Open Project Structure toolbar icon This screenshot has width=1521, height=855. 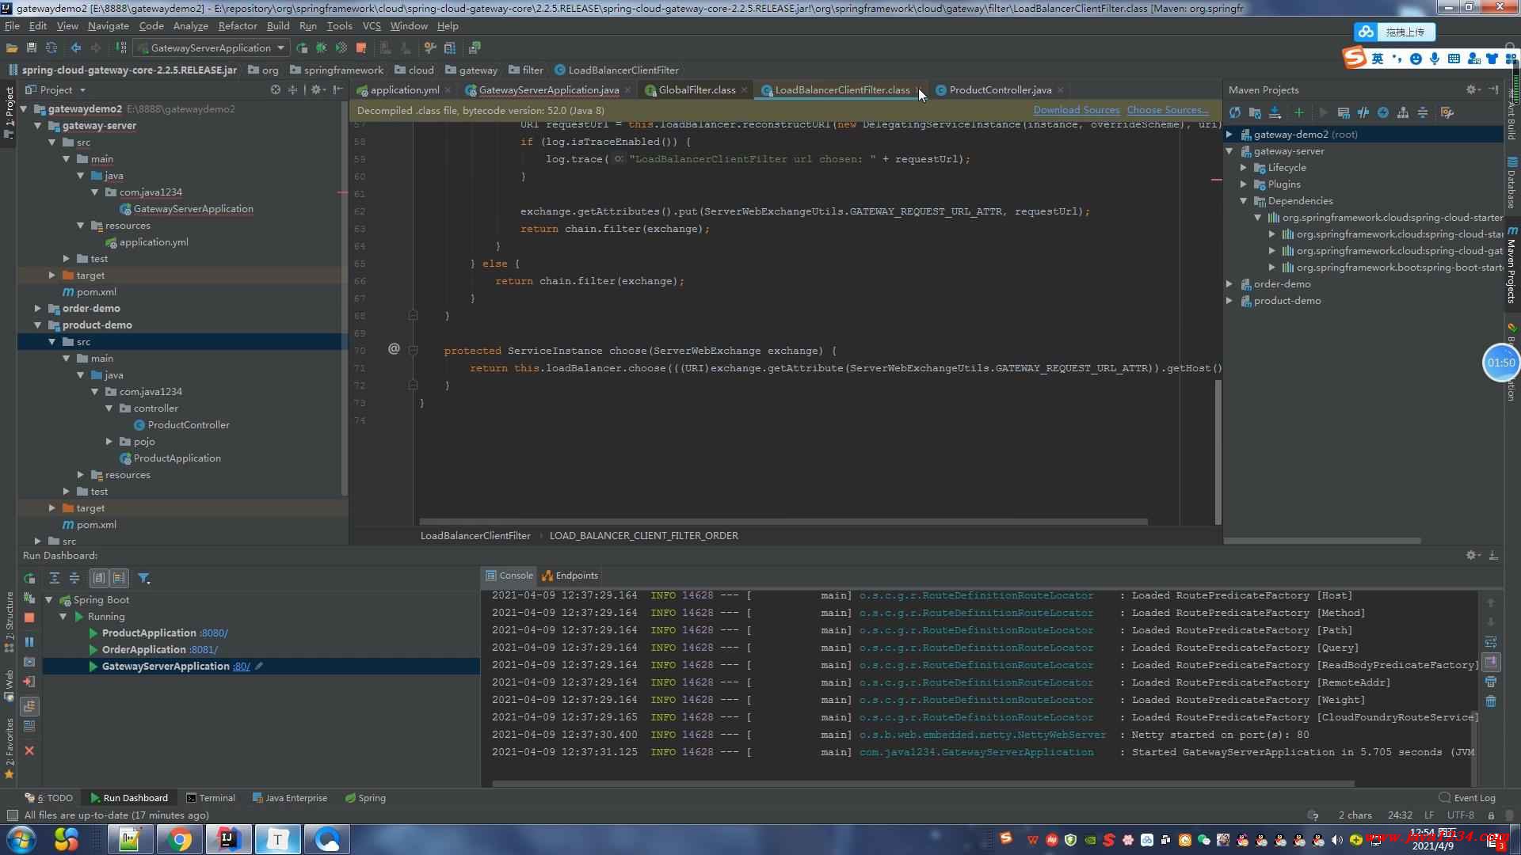tap(450, 48)
